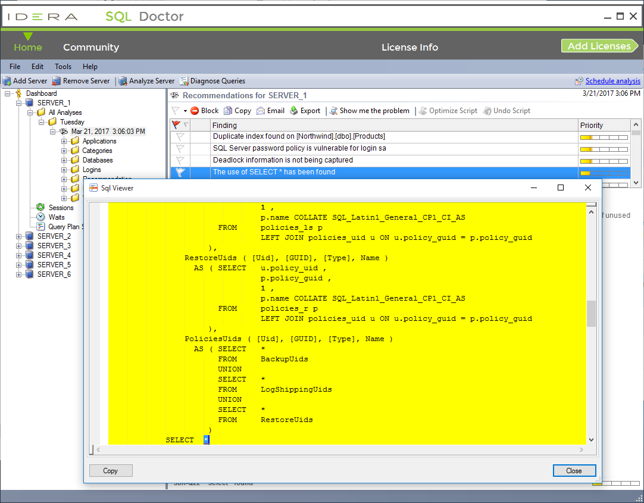Open Diagnose Queries tool

click(x=185, y=81)
